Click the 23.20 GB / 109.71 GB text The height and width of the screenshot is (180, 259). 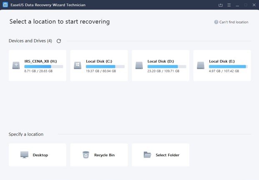pyautogui.click(x=163, y=71)
